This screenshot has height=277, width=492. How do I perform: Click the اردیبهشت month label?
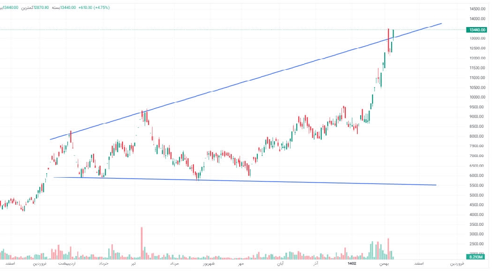click(x=67, y=264)
